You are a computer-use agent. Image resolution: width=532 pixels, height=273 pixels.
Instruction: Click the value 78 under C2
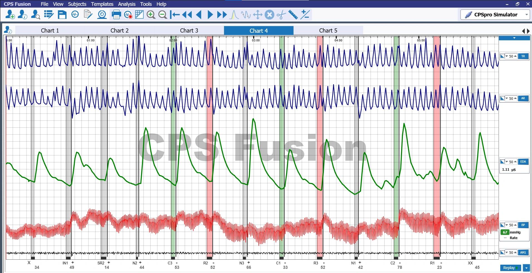tap(400, 267)
